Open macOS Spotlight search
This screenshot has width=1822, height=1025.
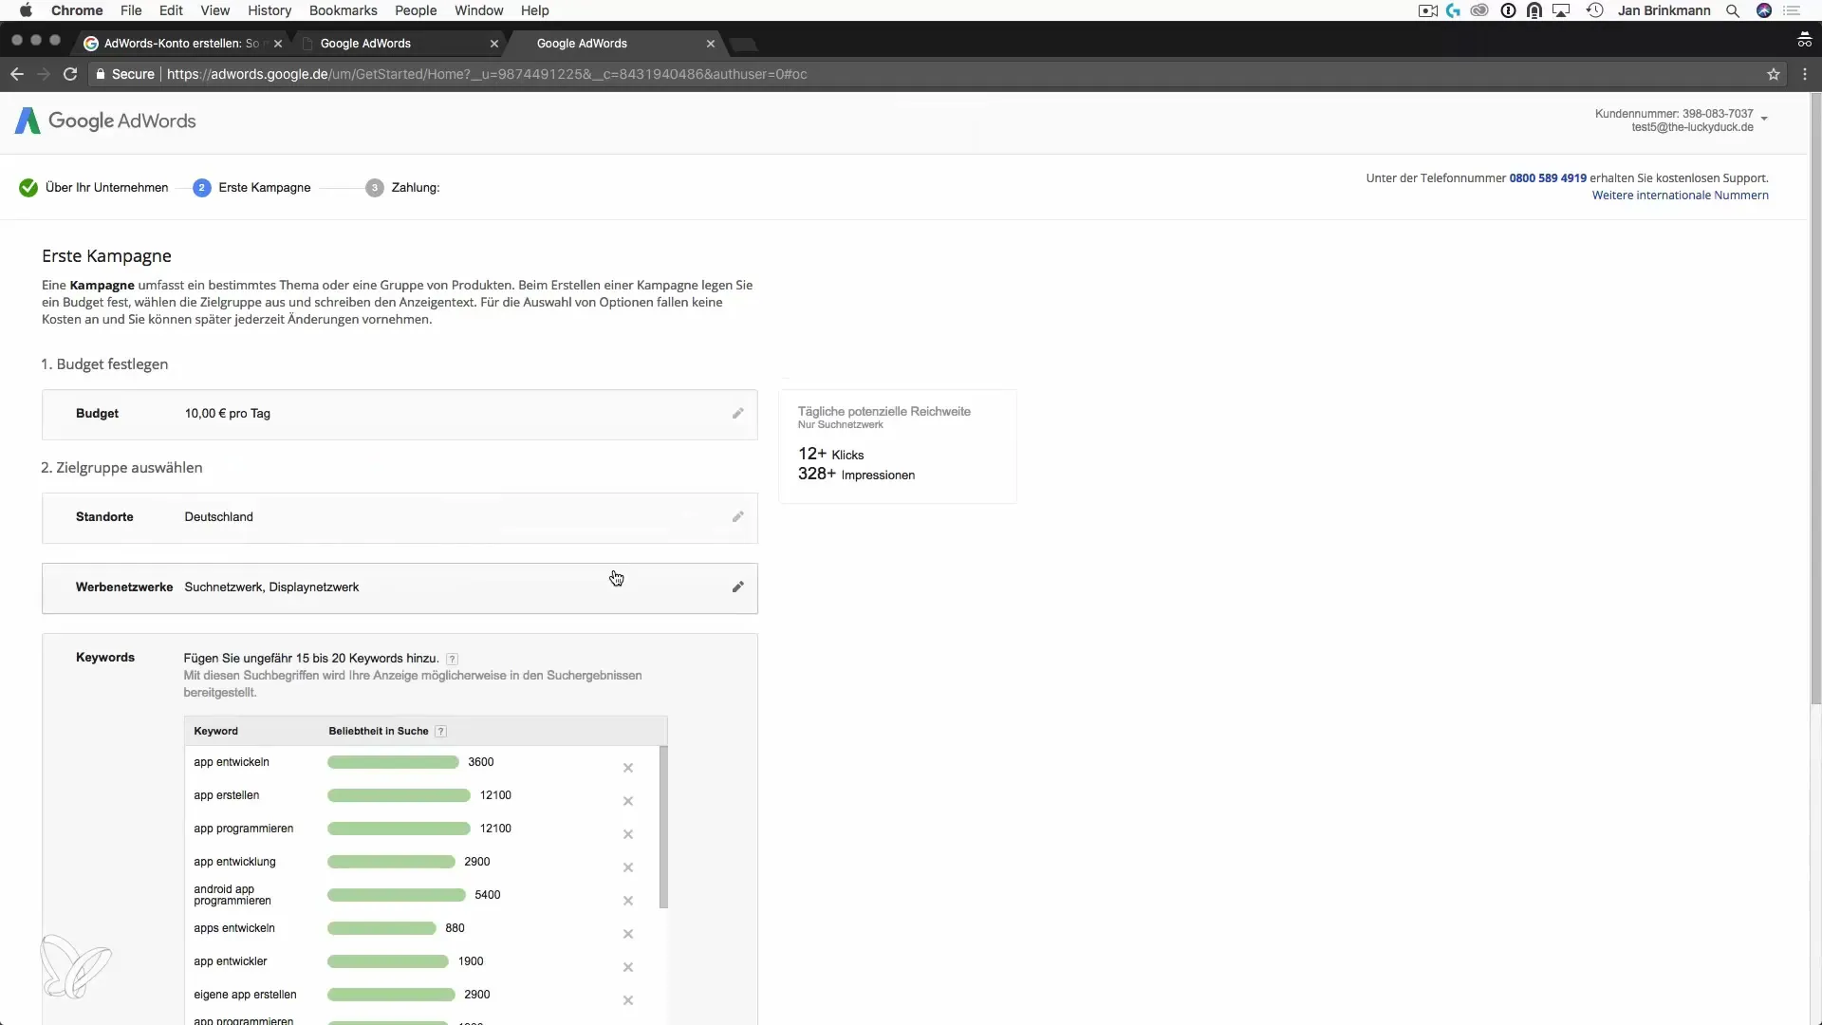(1733, 10)
